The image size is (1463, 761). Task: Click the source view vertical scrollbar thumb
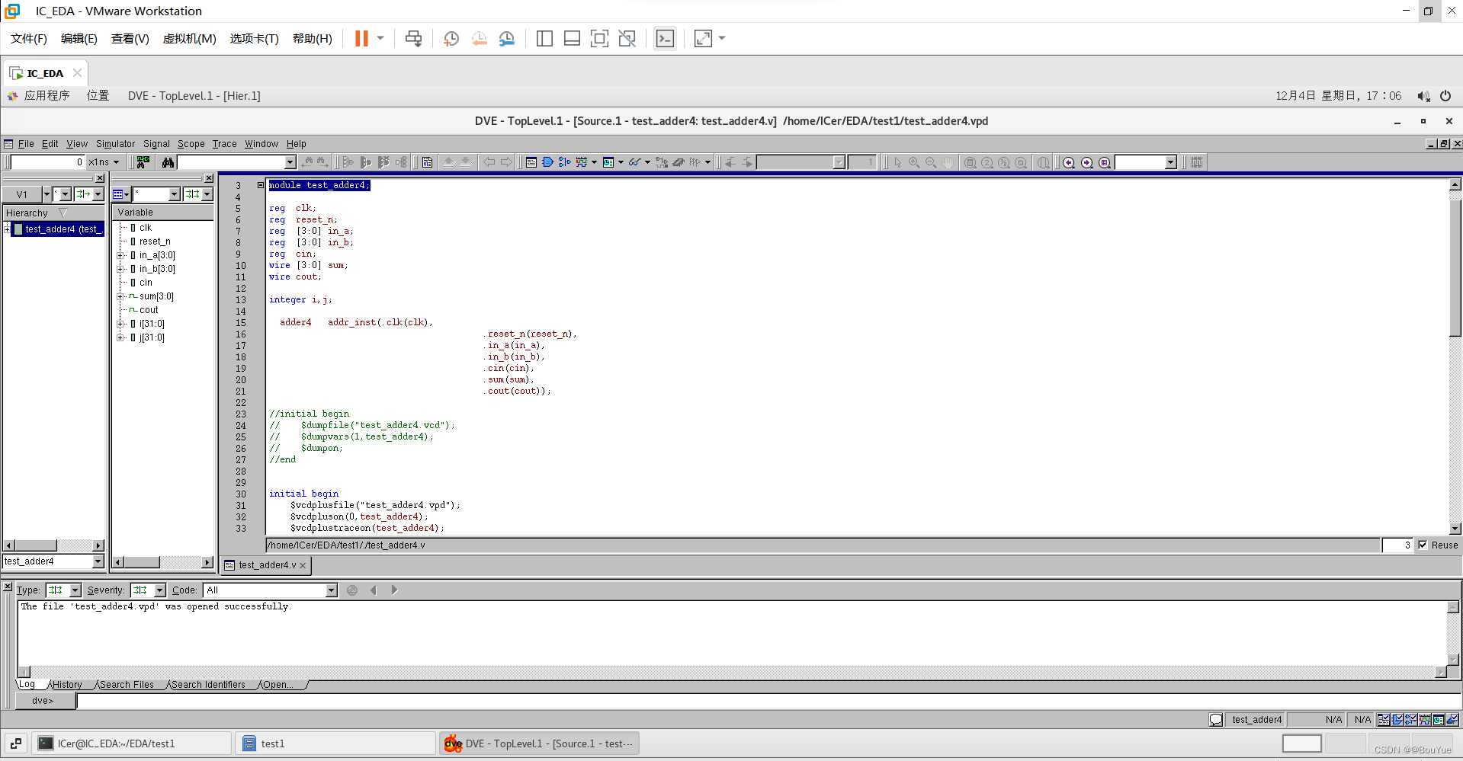pyautogui.click(x=1455, y=267)
